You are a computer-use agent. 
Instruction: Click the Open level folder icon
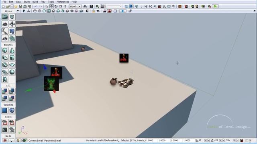coord(8,6)
